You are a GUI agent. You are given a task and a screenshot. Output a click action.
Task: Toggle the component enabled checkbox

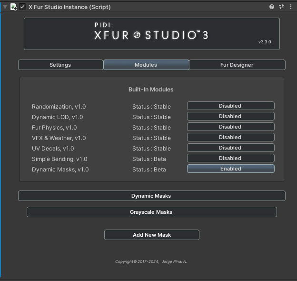[22, 7]
